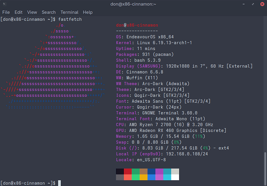The image size is (267, 186).
Task: Click the window title 'don@x86-cinnamon:~'
Action: [133, 4]
